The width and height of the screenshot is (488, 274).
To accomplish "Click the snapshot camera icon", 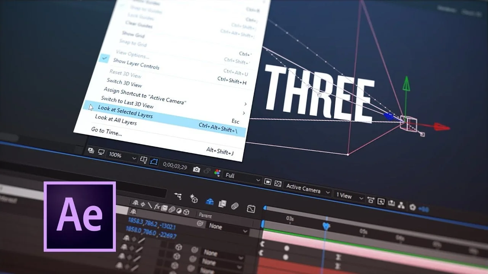I will pyautogui.click(x=196, y=169).
